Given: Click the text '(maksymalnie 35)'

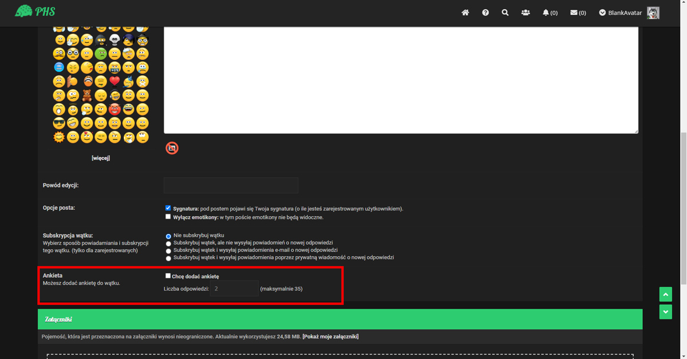Looking at the screenshot, I should click(281, 289).
